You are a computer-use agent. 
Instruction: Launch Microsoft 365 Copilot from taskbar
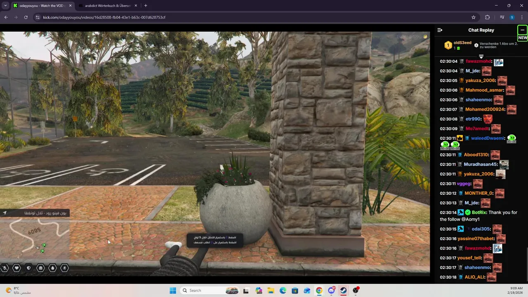tap(259, 290)
